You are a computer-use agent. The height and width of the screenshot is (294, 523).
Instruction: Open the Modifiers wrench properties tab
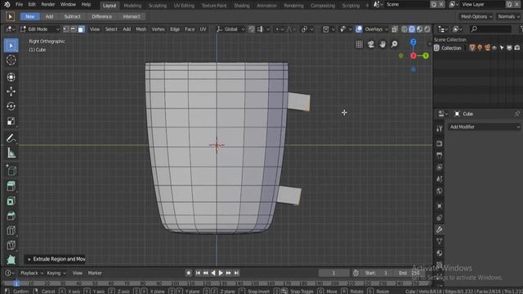(440, 229)
